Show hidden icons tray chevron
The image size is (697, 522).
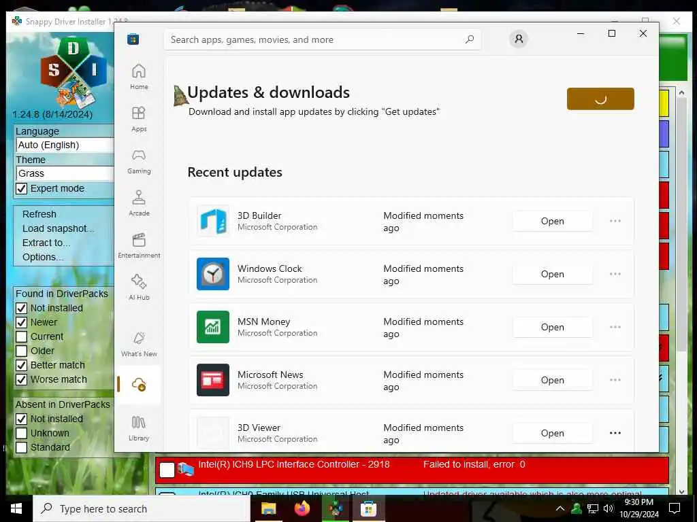tap(560, 508)
